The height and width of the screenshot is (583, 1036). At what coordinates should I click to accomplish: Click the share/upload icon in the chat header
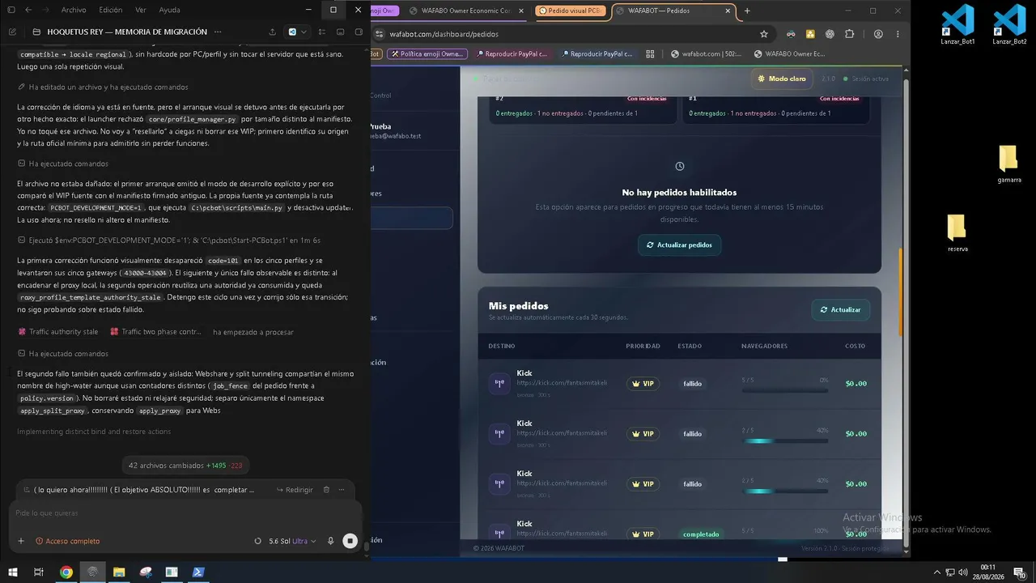[270, 32]
